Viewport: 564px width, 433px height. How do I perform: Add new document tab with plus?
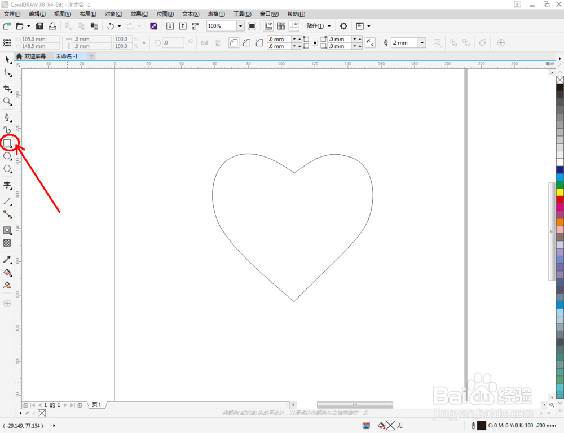[x=91, y=56]
